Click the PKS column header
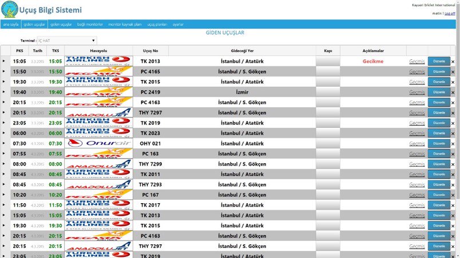The width and height of the screenshot is (460, 258). pyautogui.click(x=19, y=51)
